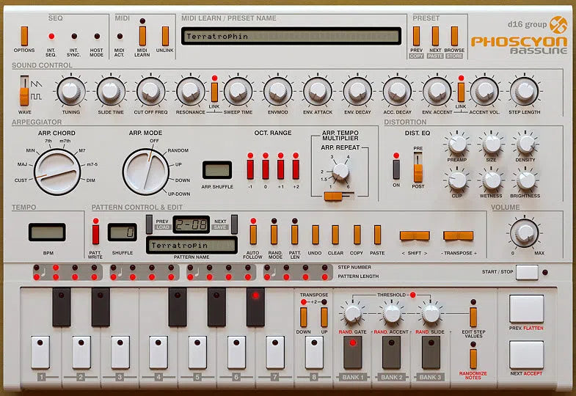Click the PREV preset button

416,36
